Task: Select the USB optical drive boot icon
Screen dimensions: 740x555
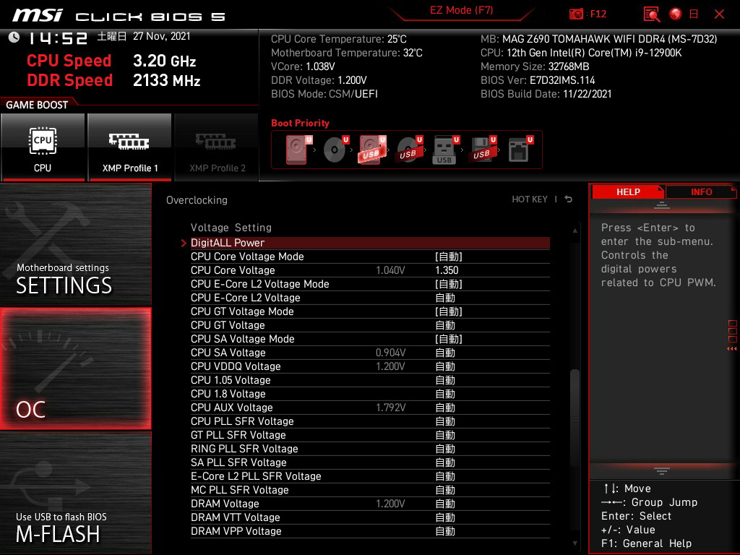Action: (x=409, y=150)
